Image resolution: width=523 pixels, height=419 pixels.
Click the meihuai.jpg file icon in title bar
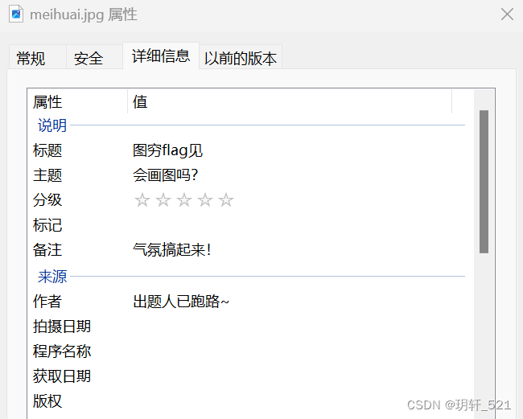16,14
